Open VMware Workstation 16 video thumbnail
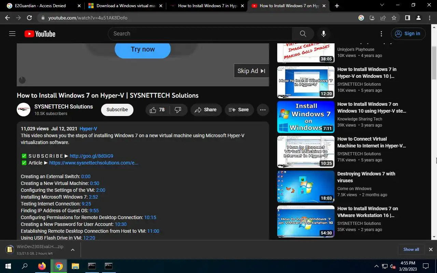 [x=306, y=221]
